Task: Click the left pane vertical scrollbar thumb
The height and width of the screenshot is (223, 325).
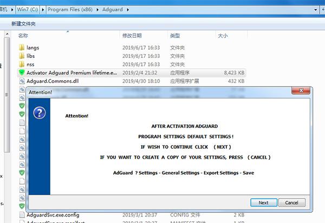Action: (x=7, y=95)
